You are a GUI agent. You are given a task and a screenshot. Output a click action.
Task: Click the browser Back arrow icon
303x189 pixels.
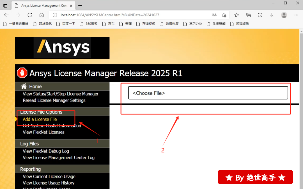[6, 15]
